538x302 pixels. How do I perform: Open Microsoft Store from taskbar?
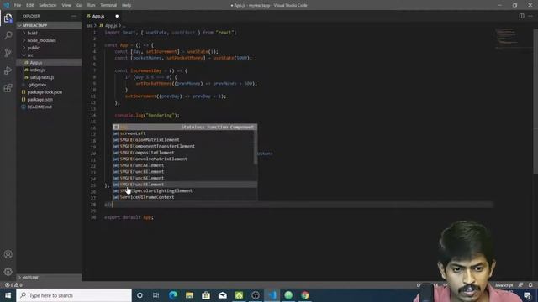click(206, 295)
